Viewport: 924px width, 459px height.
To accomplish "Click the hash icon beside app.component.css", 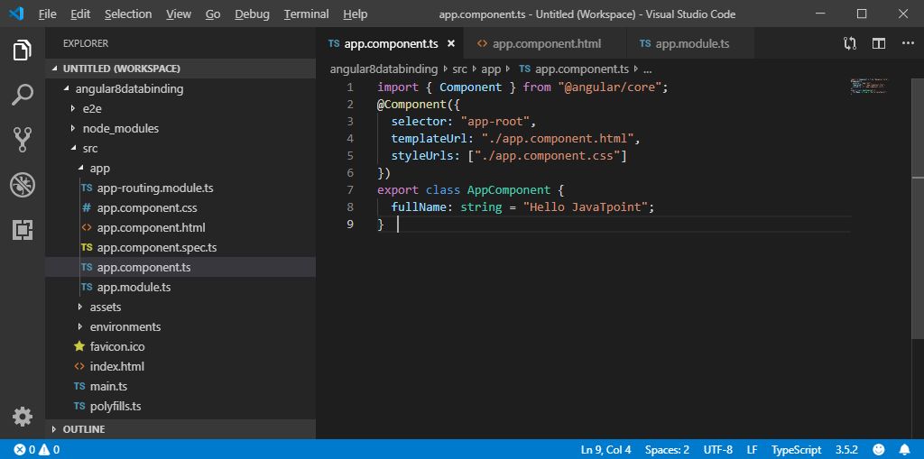I will (x=87, y=208).
